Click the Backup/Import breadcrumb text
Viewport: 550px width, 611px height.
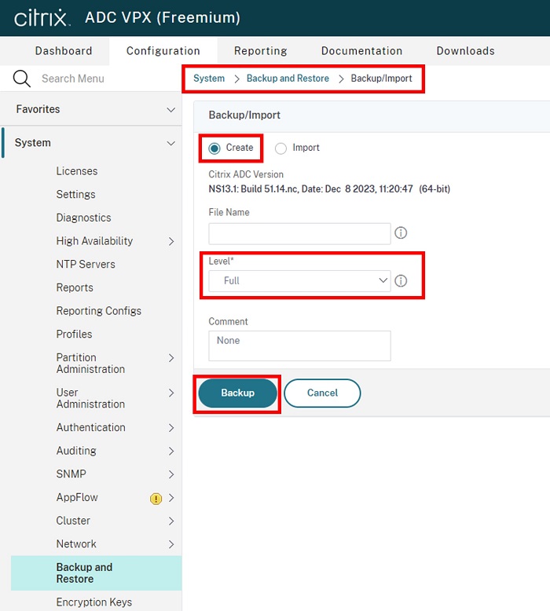point(381,79)
